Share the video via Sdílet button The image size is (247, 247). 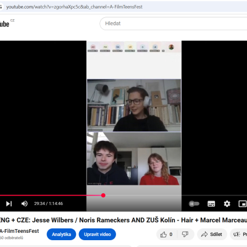point(212,234)
